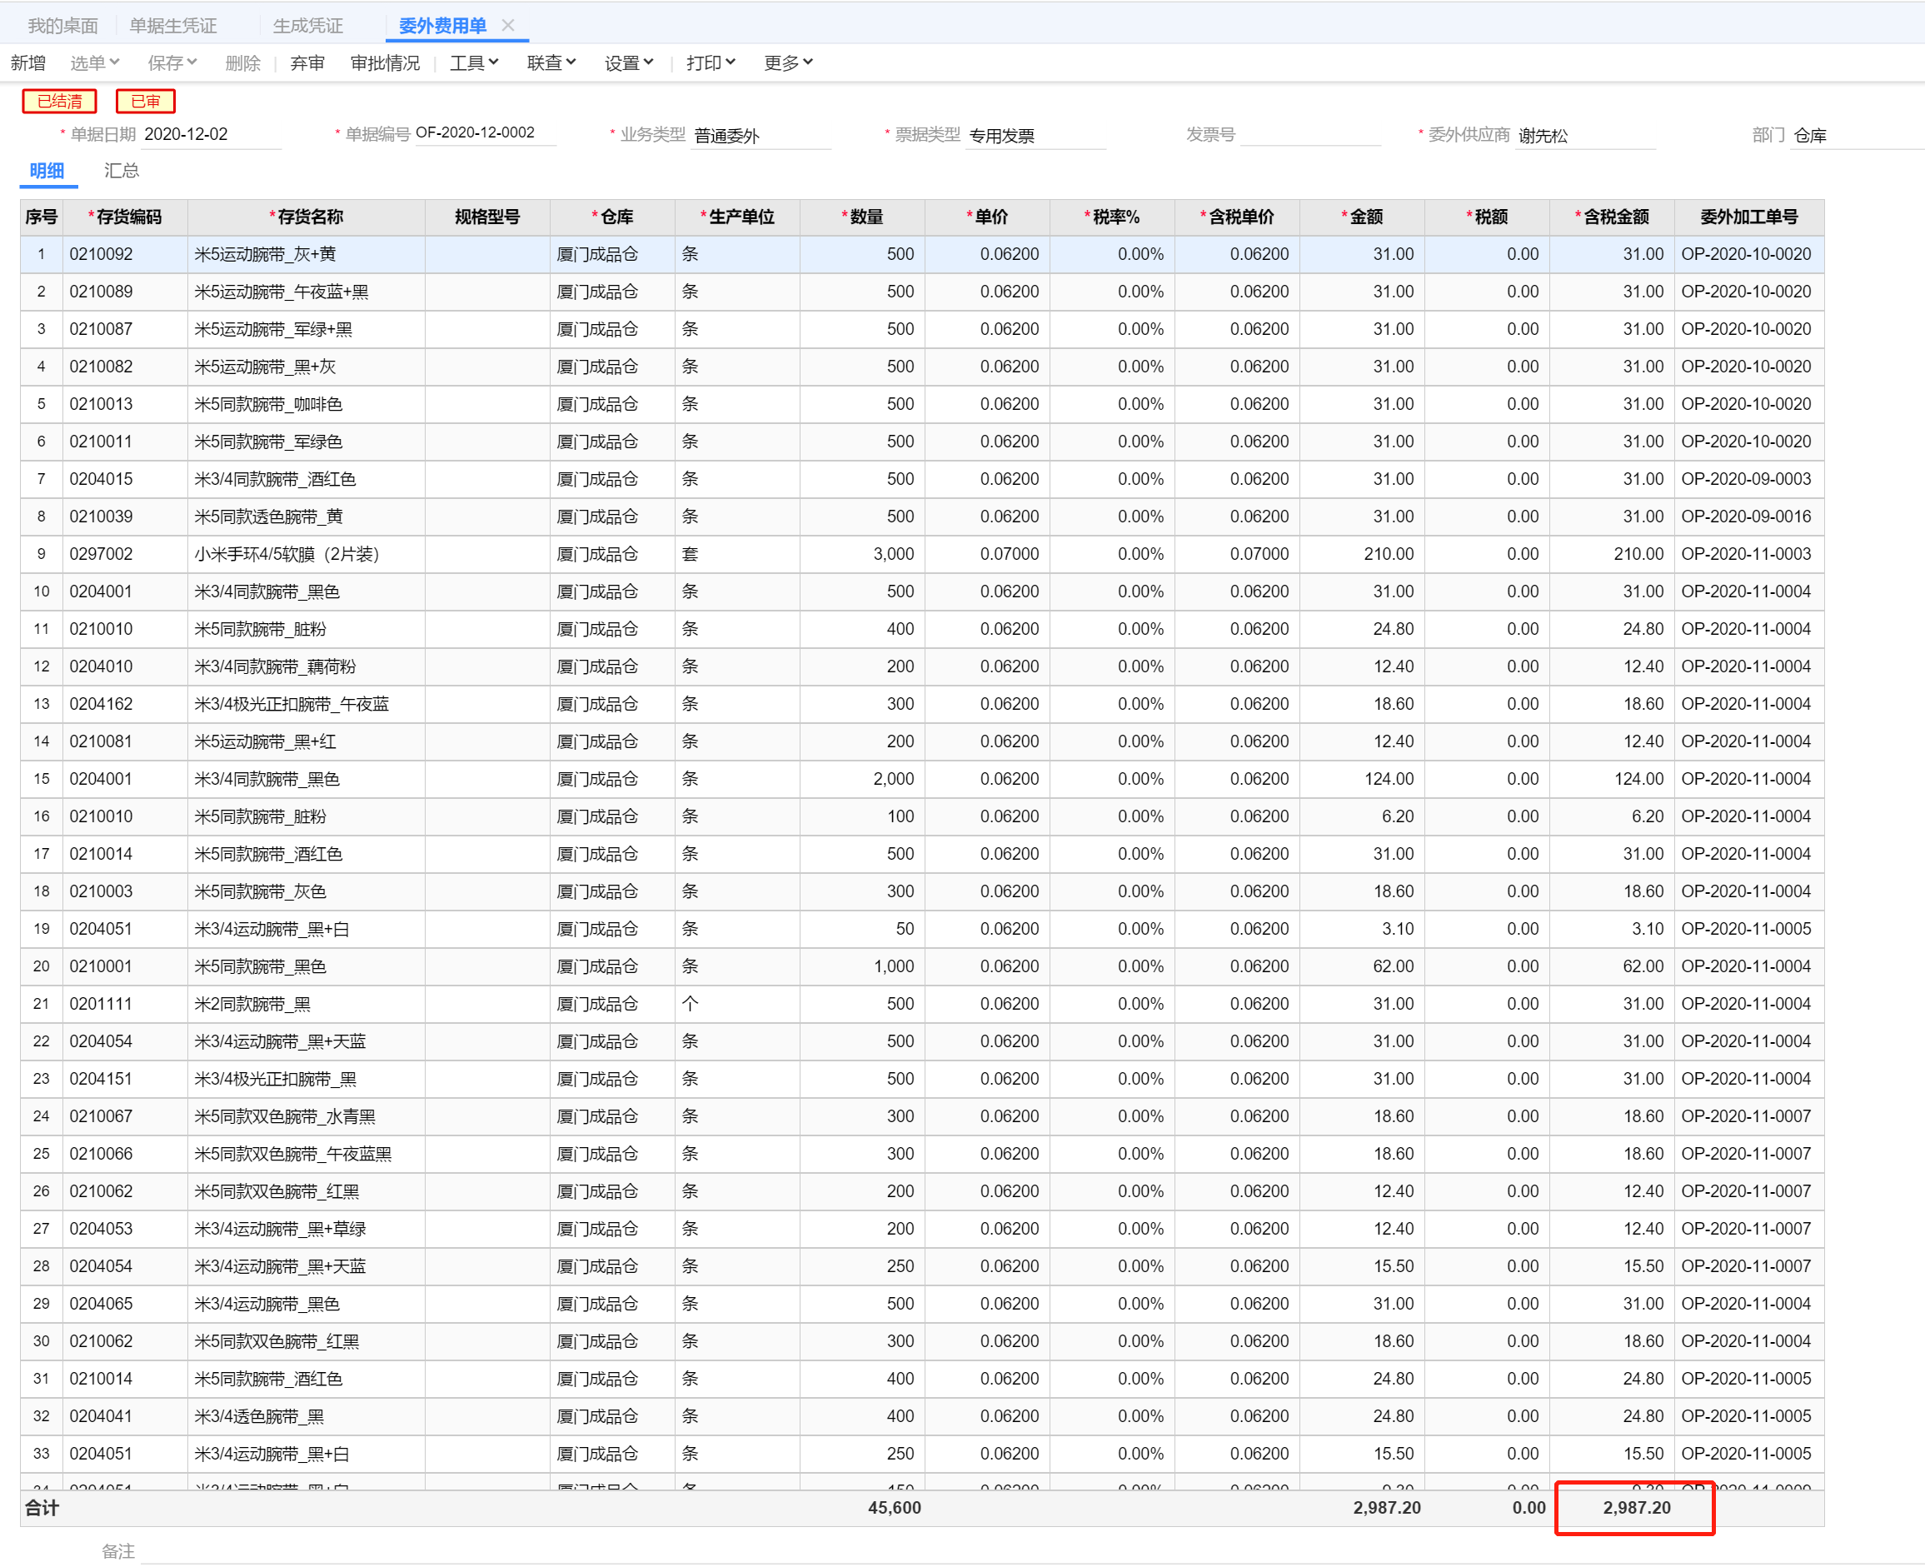Click row number 33 cell
This screenshot has width=1925, height=1567.
tap(42, 1453)
